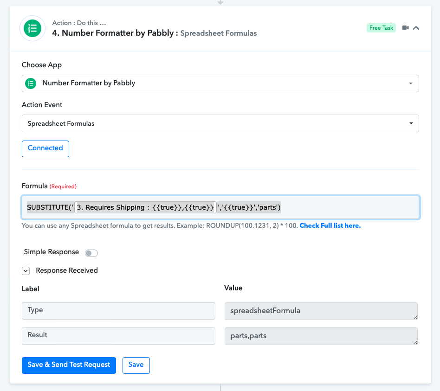The width and height of the screenshot is (440, 391).
Task: Click the Save button
Action: [x=136, y=365]
